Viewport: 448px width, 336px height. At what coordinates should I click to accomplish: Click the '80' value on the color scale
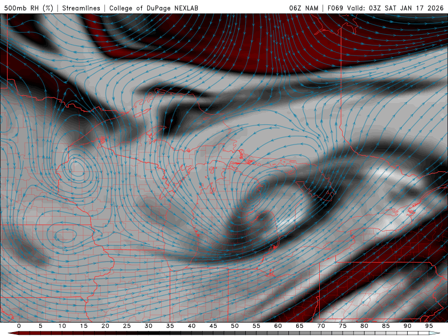coord(364,326)
